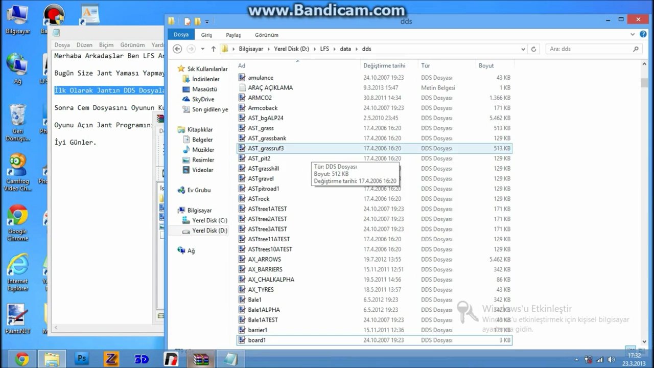This screenshot has width=654, height=368.
Task: Open the Recycle Bin (Geri Dönüşüm) icon
Action: coord(17,123)
